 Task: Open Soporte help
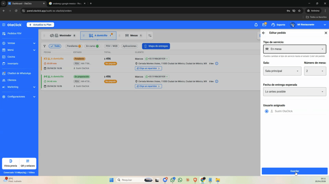click(278, 24)
